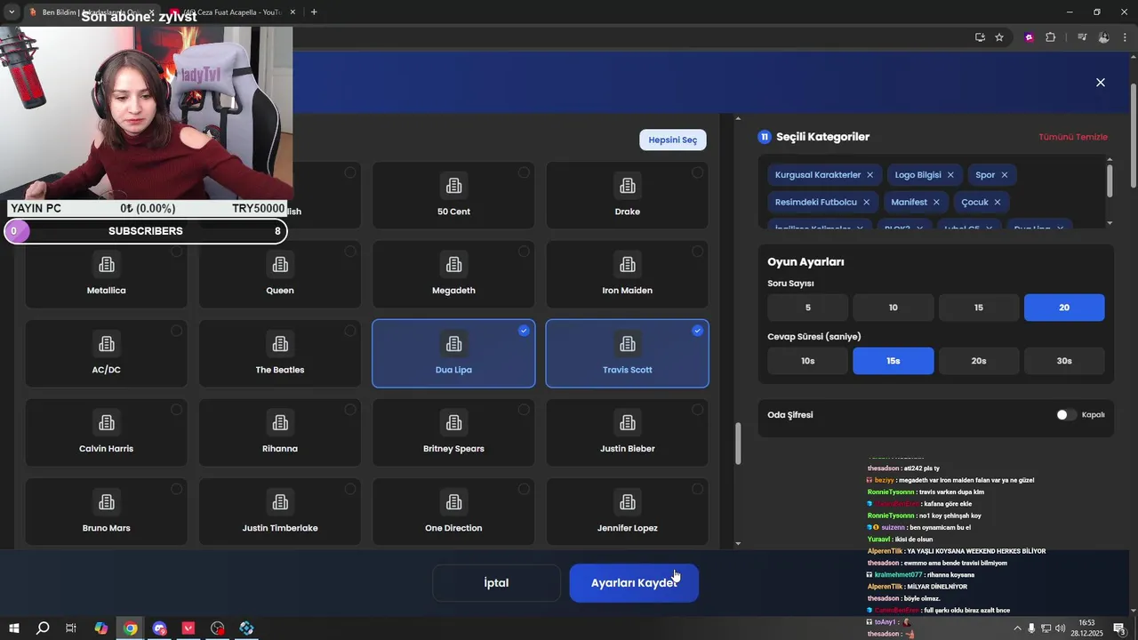
Task: Open the Windows Start menu
Action: click(x=14, y=628)
